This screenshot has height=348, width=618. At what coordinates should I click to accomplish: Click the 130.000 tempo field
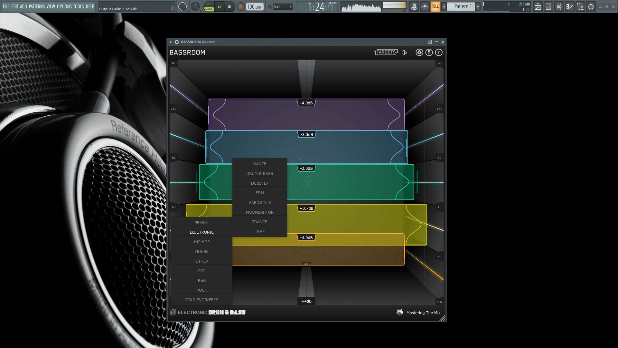tap(255, 7)
